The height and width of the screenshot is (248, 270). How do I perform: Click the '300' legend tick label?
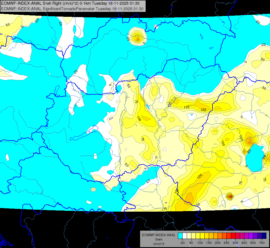(236, 243)
